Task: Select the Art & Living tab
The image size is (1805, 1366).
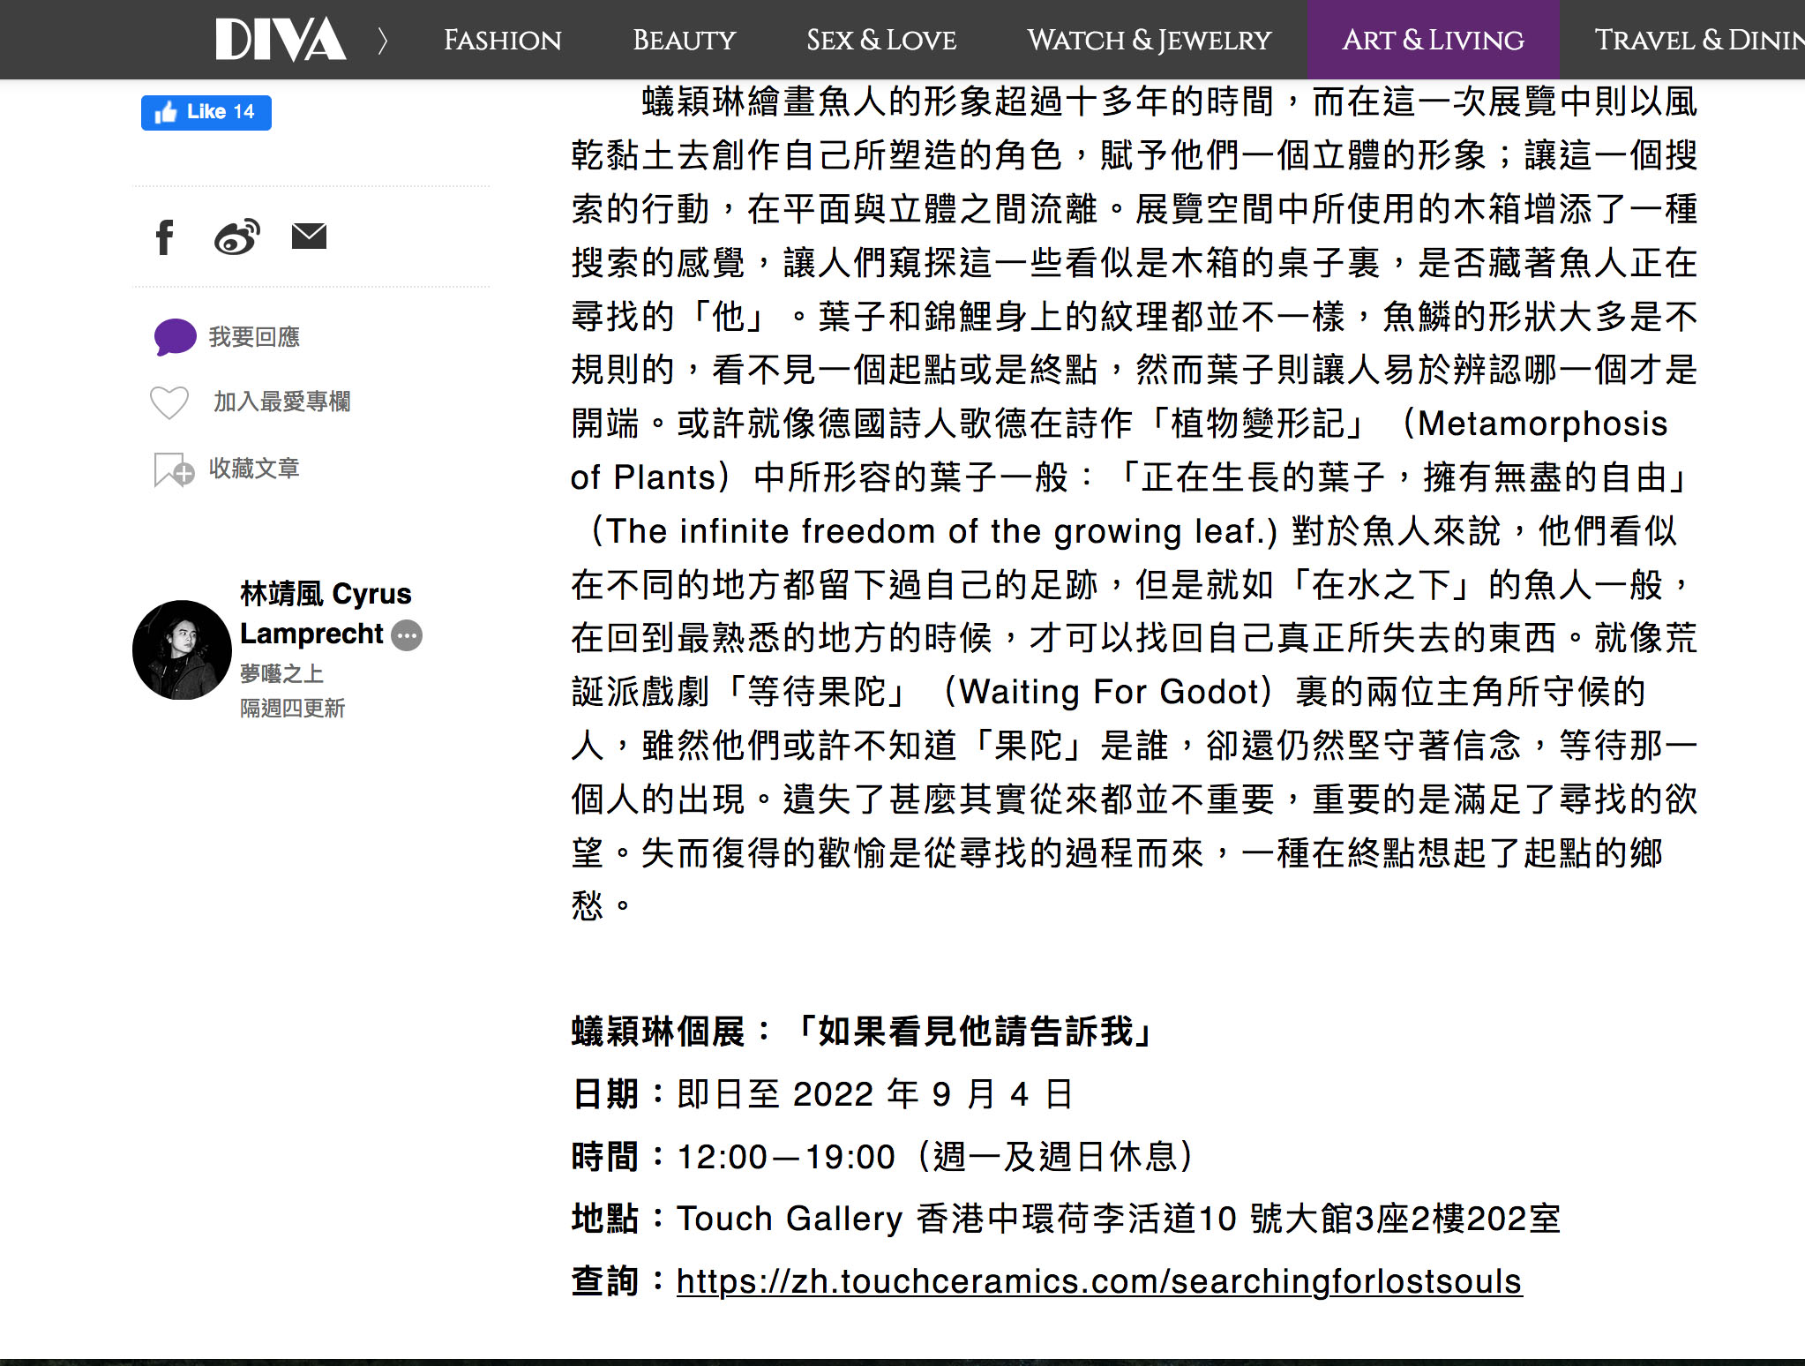Action: tap(1433, 40)
